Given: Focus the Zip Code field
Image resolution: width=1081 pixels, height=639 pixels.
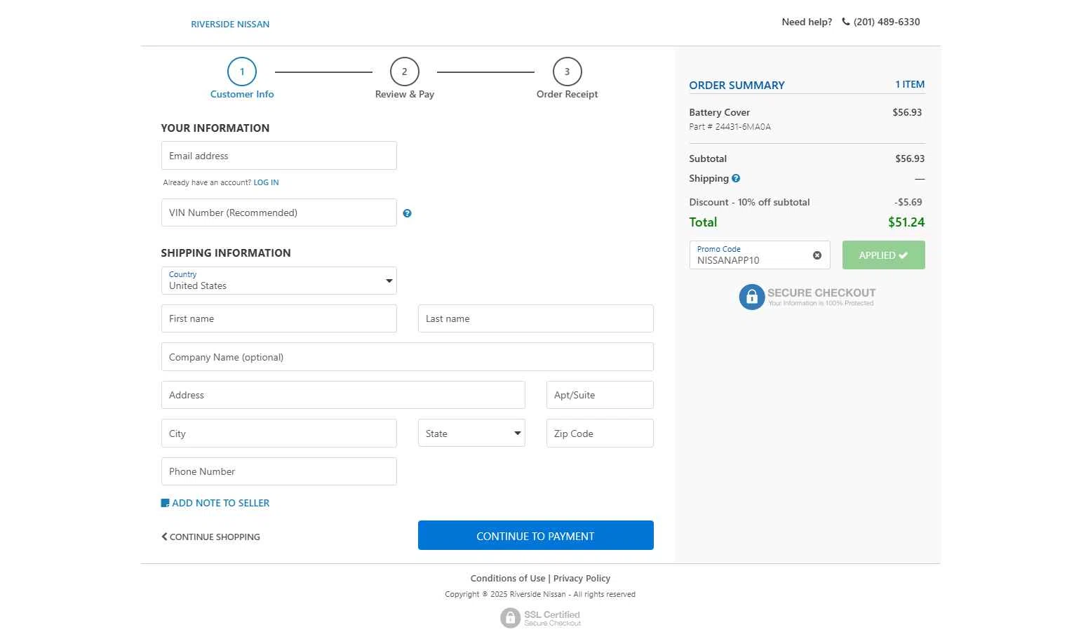Looking at the screenshot, I should click(x=600, y=433).
